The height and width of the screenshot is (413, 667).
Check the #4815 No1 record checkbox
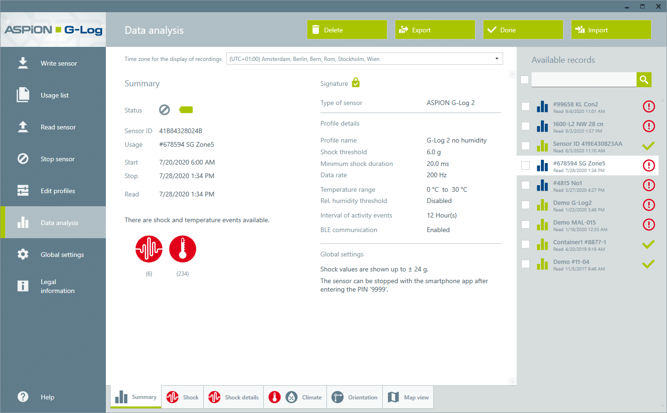pyautogui.click(x=526, y=185)
